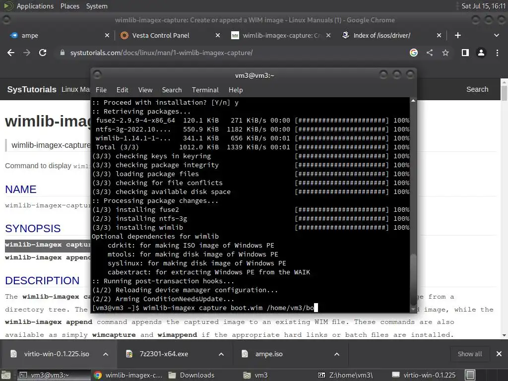Close the ampe tab
The image size is (508, 381).
coord(107,35)
